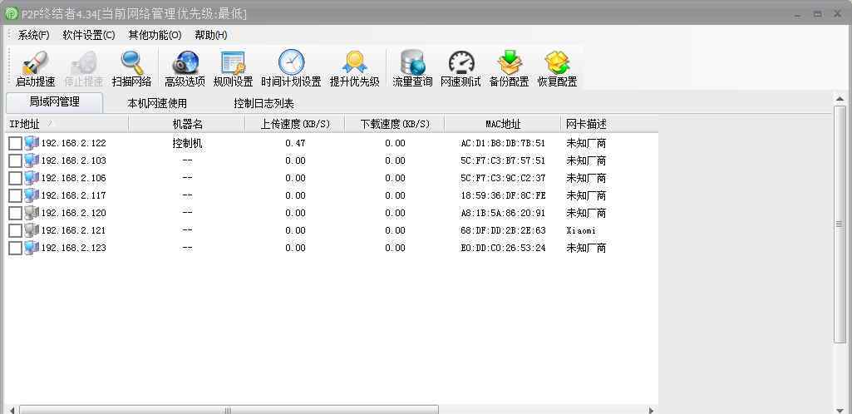The image size is (852, 414).
Task: Check the box for 192.168.2.117
Action: [15, 195]
